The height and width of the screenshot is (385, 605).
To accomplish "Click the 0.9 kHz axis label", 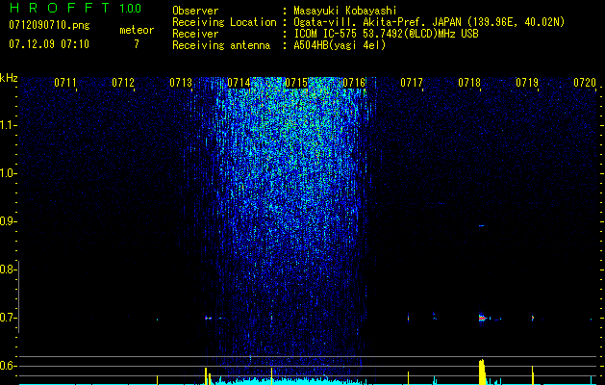I will [x=8, y=221].
